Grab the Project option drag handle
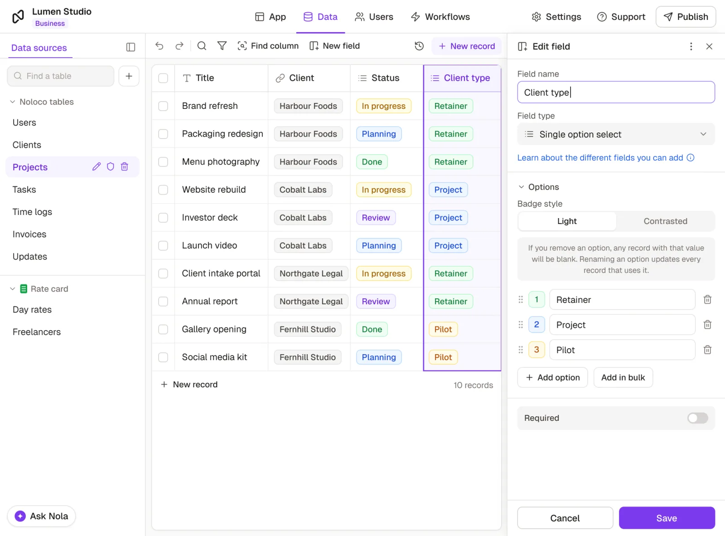This screenshot has width=725, height=536. (521, 325)
